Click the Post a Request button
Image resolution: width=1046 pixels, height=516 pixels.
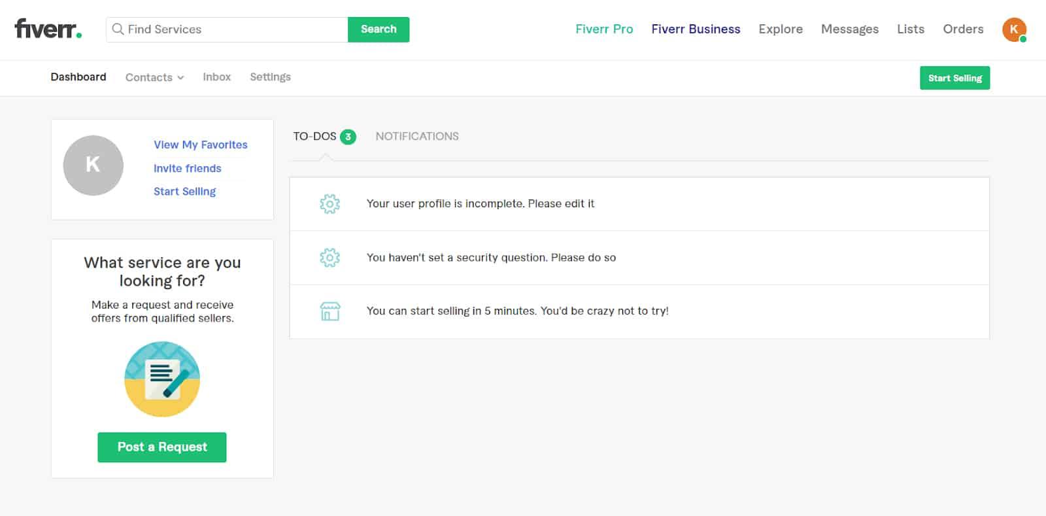pos(162,447)
